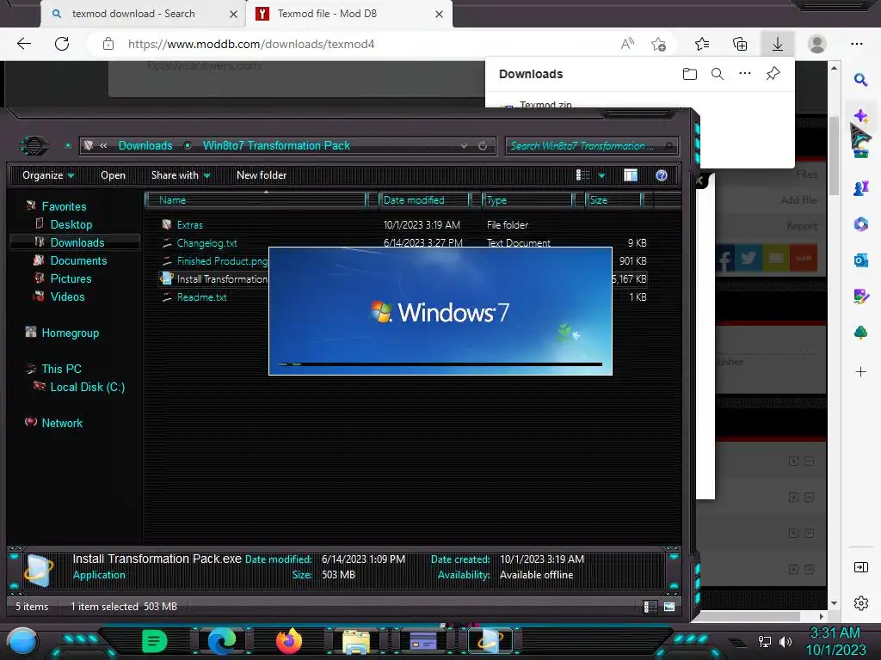This screenshot has height=660, width=881.
Task: Open Edge settings and more menu
Action: pyautogui.click(x=857, y=44)
